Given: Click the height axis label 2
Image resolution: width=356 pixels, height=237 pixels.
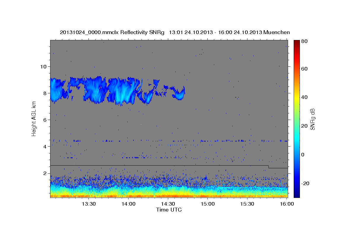Looking at the screenshot, I should [44, 173].
